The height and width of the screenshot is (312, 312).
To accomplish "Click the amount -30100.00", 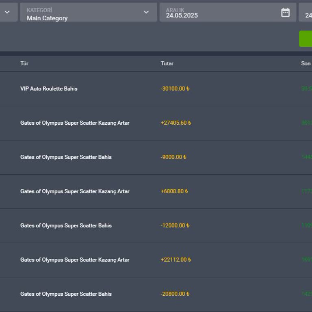I will pyautogui.click(x=175, y=89).
